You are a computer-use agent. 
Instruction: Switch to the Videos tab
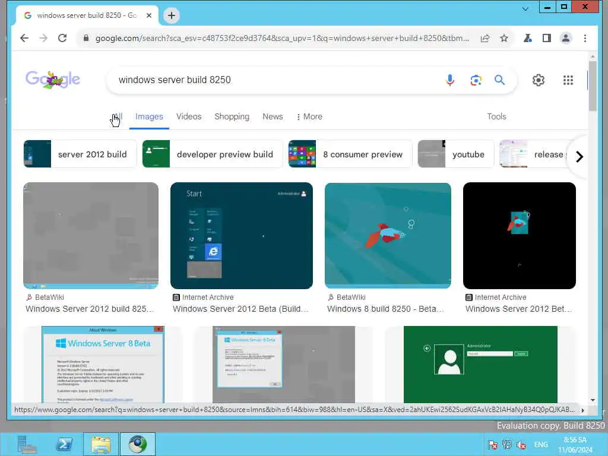[x=189, y=116]
